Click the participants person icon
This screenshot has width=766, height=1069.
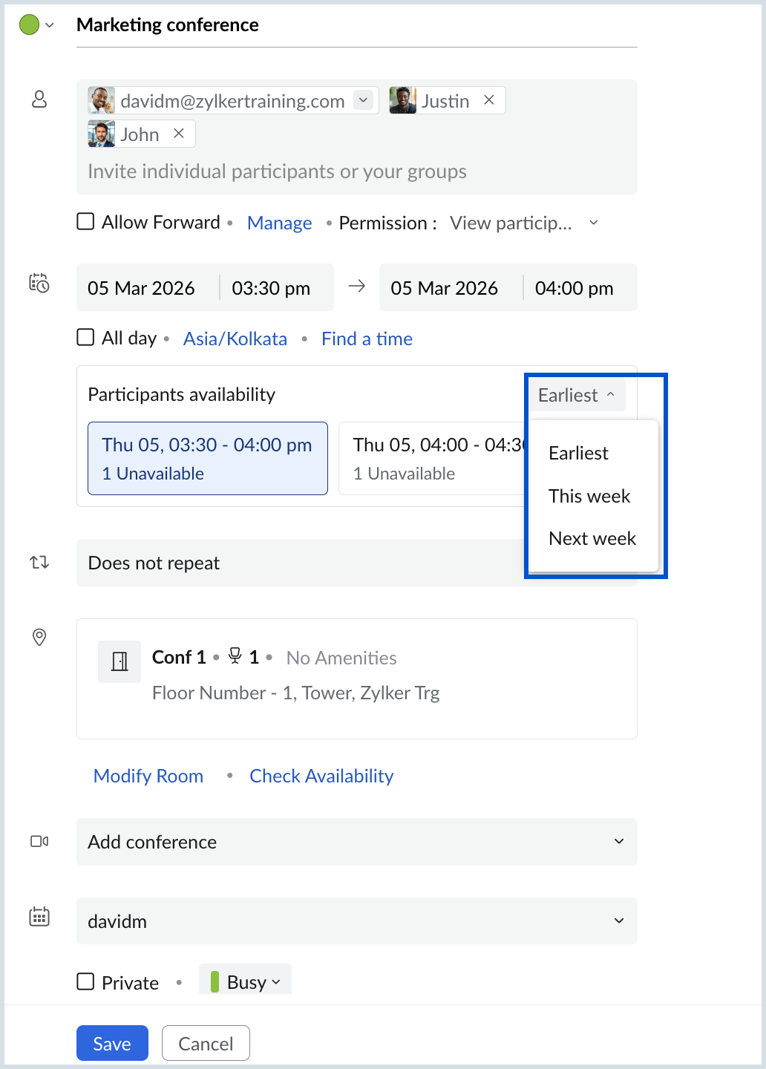click(x=39, y=99)
